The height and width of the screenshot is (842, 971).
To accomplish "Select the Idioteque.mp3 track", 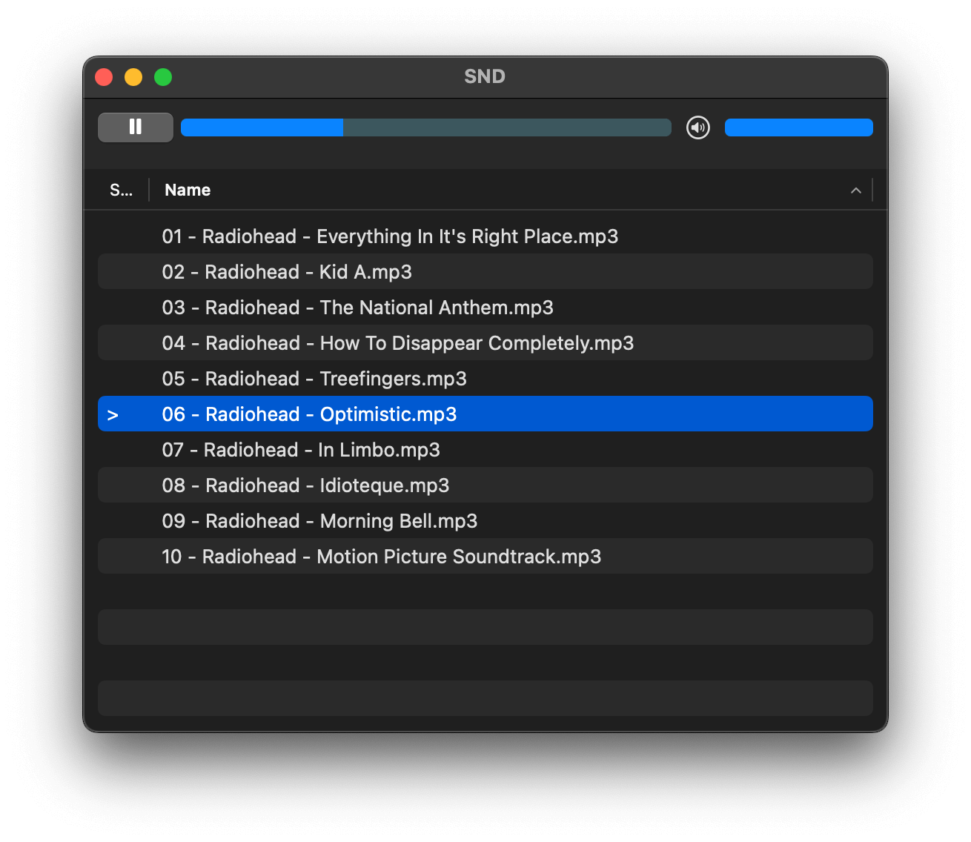I will tap(305, 485).
